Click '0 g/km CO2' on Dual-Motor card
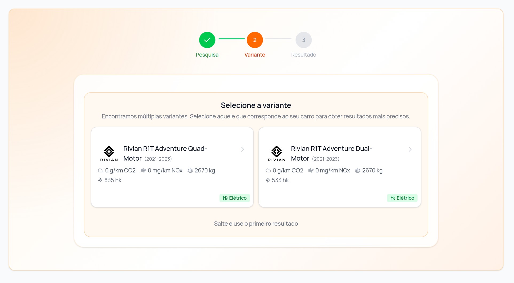Screen dimensions: 514x283 point(288,171)
